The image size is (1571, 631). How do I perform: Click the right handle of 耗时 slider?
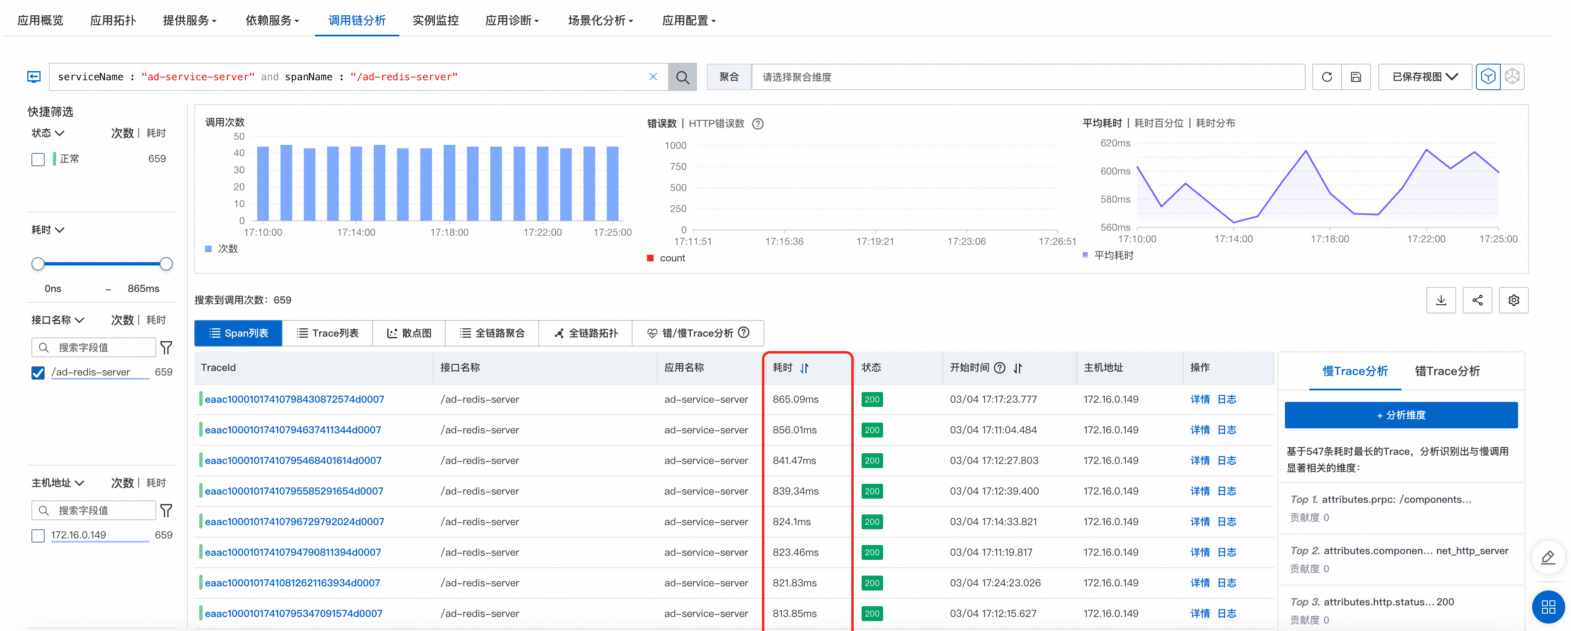tap(166, 264)
